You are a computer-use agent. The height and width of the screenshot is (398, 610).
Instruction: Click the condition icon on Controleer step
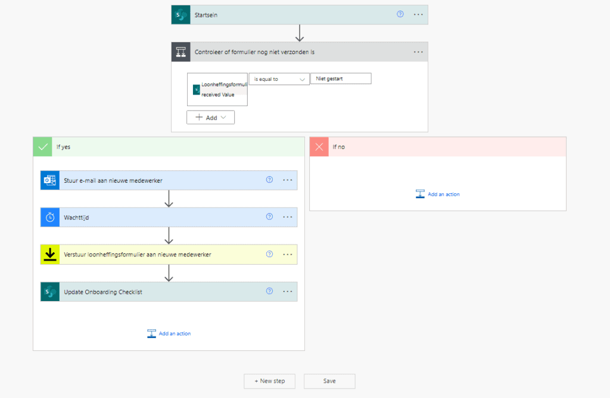(x=180, y=52)
